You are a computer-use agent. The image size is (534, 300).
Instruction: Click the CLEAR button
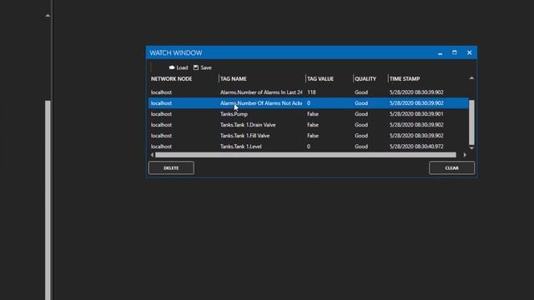click(451, 167)
